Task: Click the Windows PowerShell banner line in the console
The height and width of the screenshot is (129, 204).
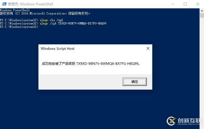Action: click(15, 10)
